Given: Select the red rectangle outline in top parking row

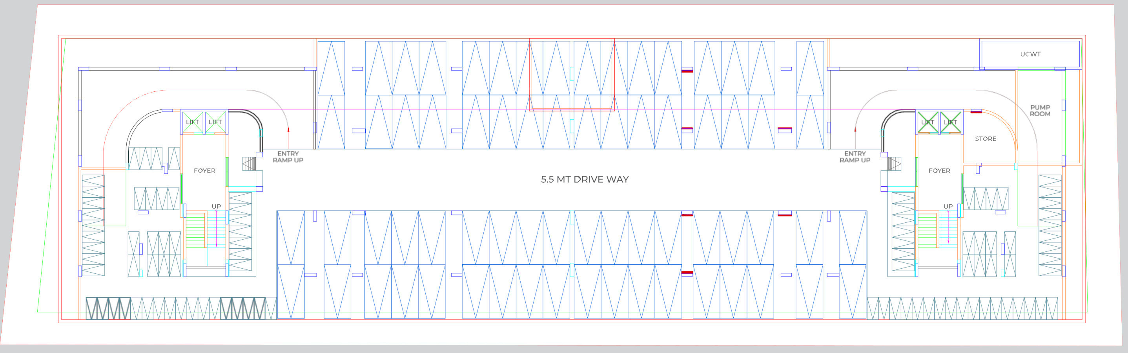Looking at the screenshot, I should [571, 75].
